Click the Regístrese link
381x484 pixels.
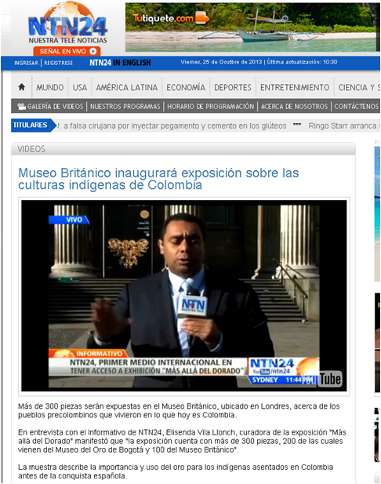pyautogui.click(x=58, y=63)
